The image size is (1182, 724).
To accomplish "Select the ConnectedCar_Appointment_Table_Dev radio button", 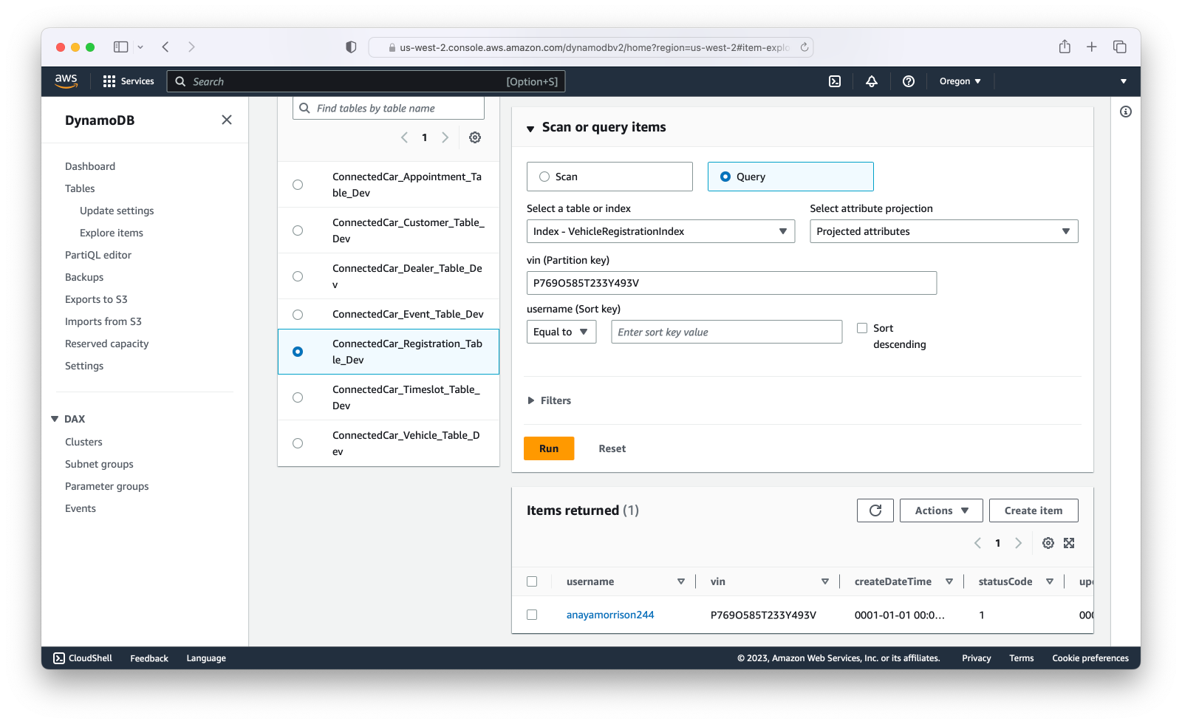I will [x=298, y=185].
